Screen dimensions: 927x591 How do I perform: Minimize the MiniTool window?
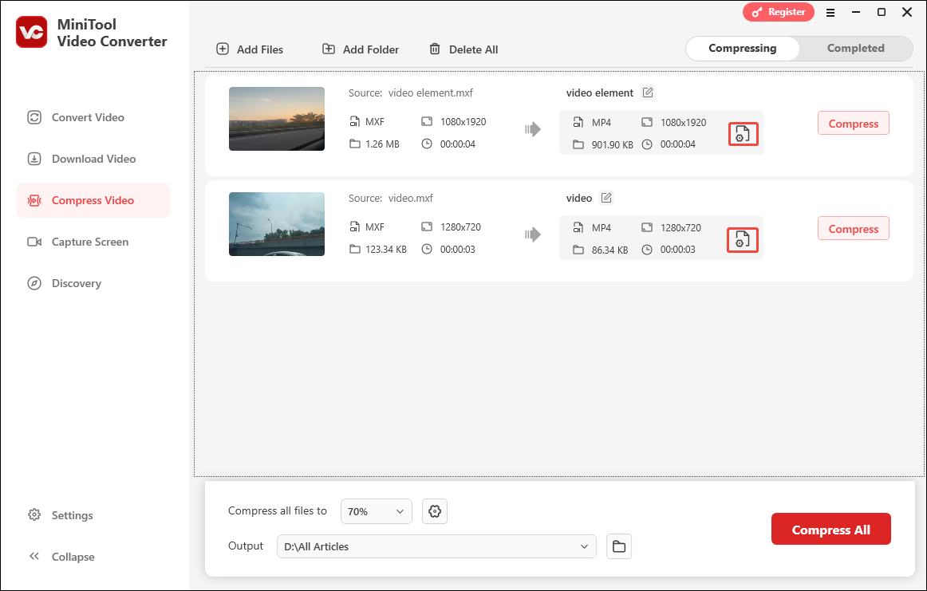coord(855,13)
